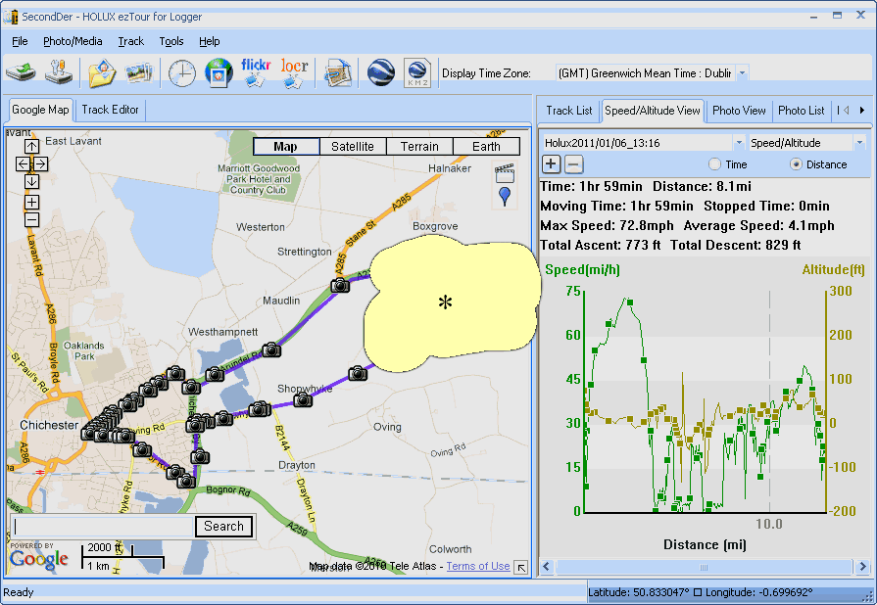Zoom in chart with plus button
This screenshot has height=605, width=877.
coord(551,164)
